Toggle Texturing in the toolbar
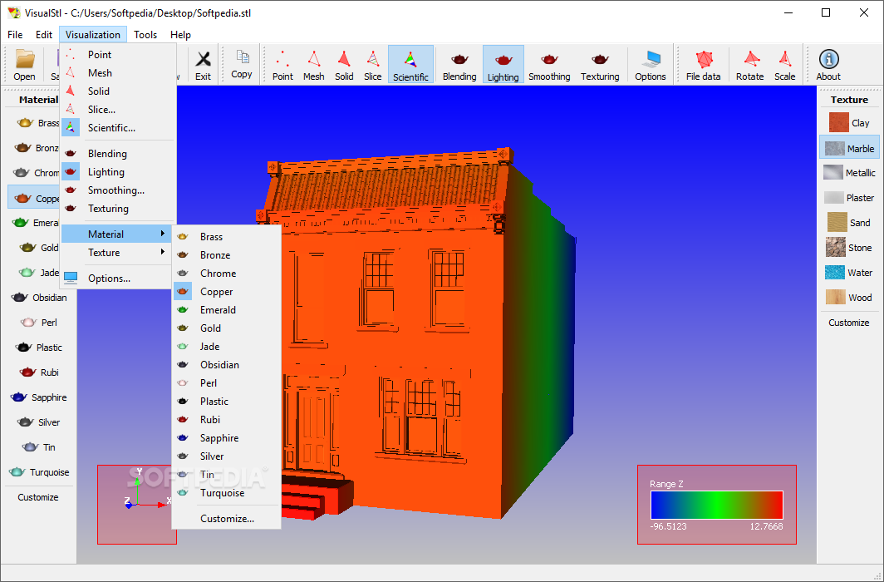This screenshot has width=884, height=582. pyautogui.click(x=600, y=64)
